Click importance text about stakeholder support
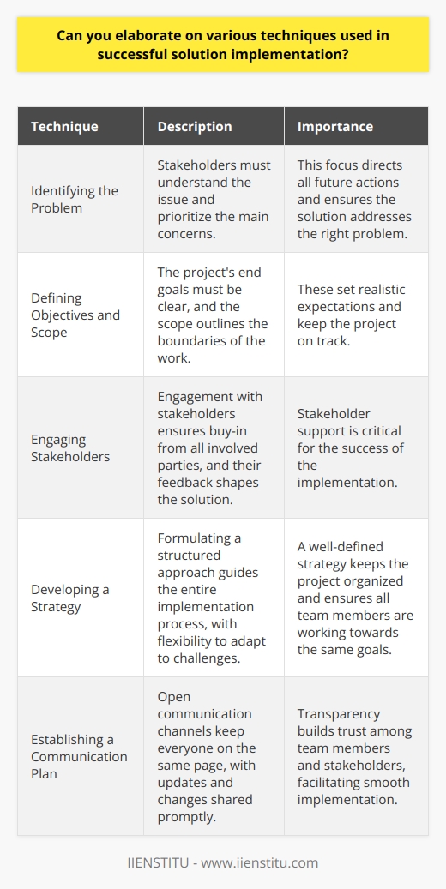446x889 pixels. [x=354, y=448]
